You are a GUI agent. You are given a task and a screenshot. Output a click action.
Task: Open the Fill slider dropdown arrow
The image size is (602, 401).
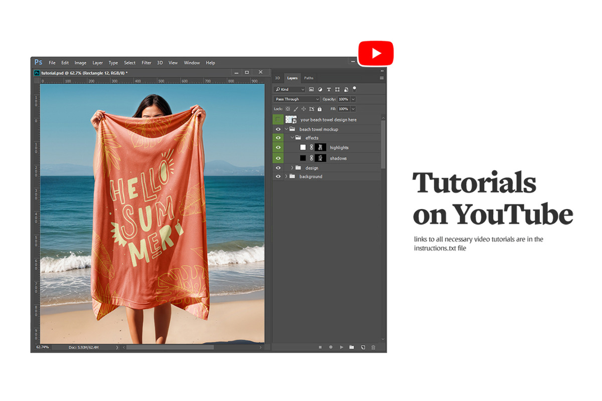353,109
